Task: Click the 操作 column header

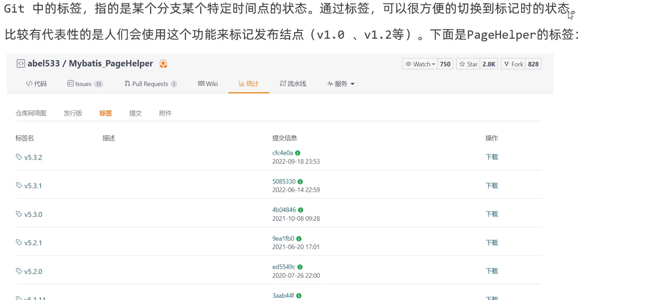Action: click(x=492, y=138)
